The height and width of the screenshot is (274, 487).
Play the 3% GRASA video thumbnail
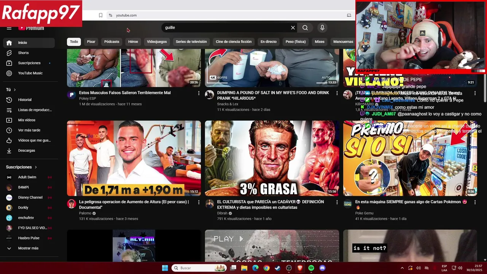click(272, 158)
